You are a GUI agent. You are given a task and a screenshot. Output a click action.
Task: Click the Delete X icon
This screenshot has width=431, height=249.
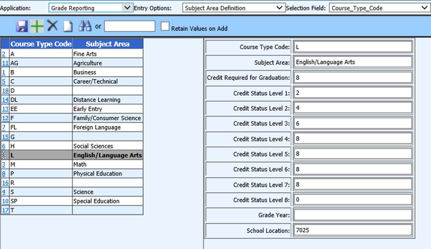click(52, 26)
